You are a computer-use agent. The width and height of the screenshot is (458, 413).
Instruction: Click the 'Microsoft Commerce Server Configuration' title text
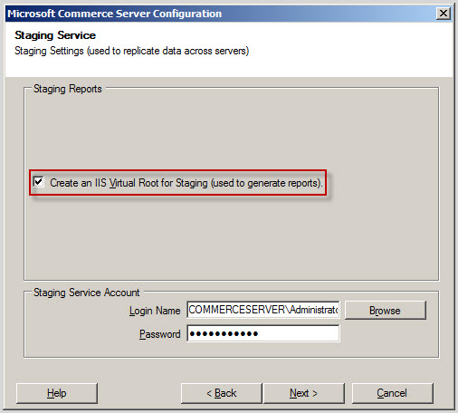point(115,14)
